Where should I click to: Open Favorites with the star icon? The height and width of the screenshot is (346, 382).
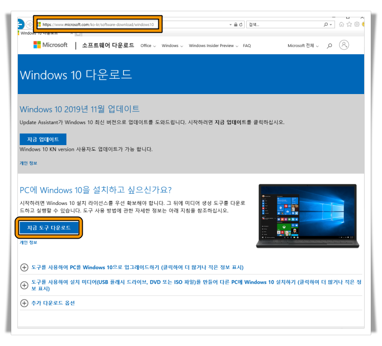pyautogui.click(x=349, y=25)
